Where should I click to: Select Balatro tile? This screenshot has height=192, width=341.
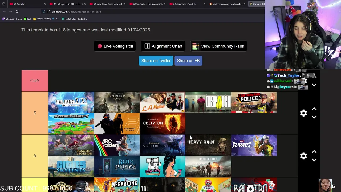254,185
